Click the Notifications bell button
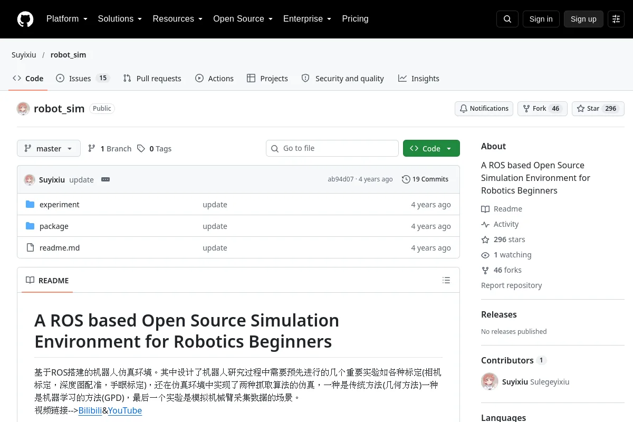This screenshot has height=422, width=633. click(484, 109)
